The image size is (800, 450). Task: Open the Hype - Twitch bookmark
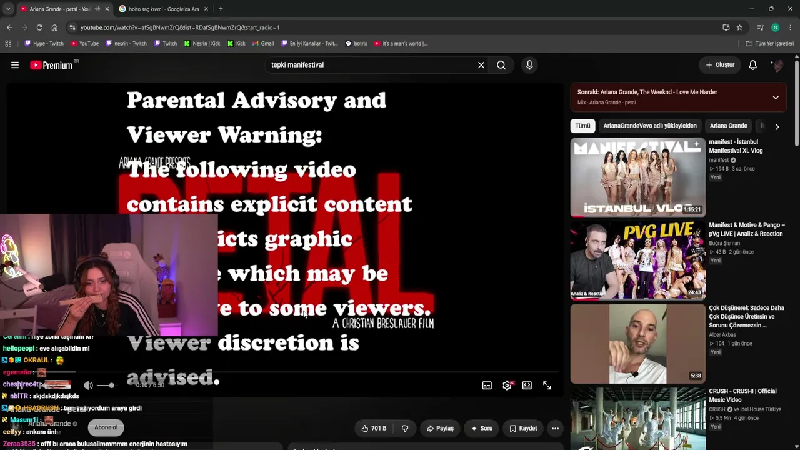point(44,44)
